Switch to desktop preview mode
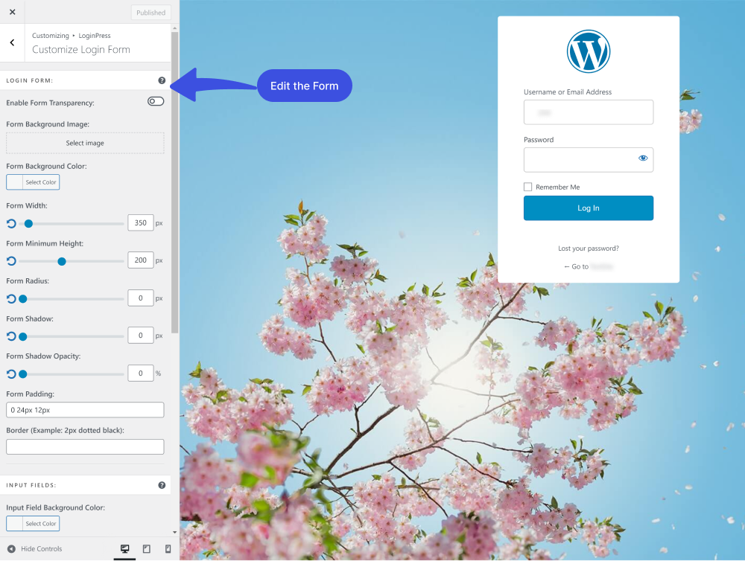745x561 pixels. (125, 548)
